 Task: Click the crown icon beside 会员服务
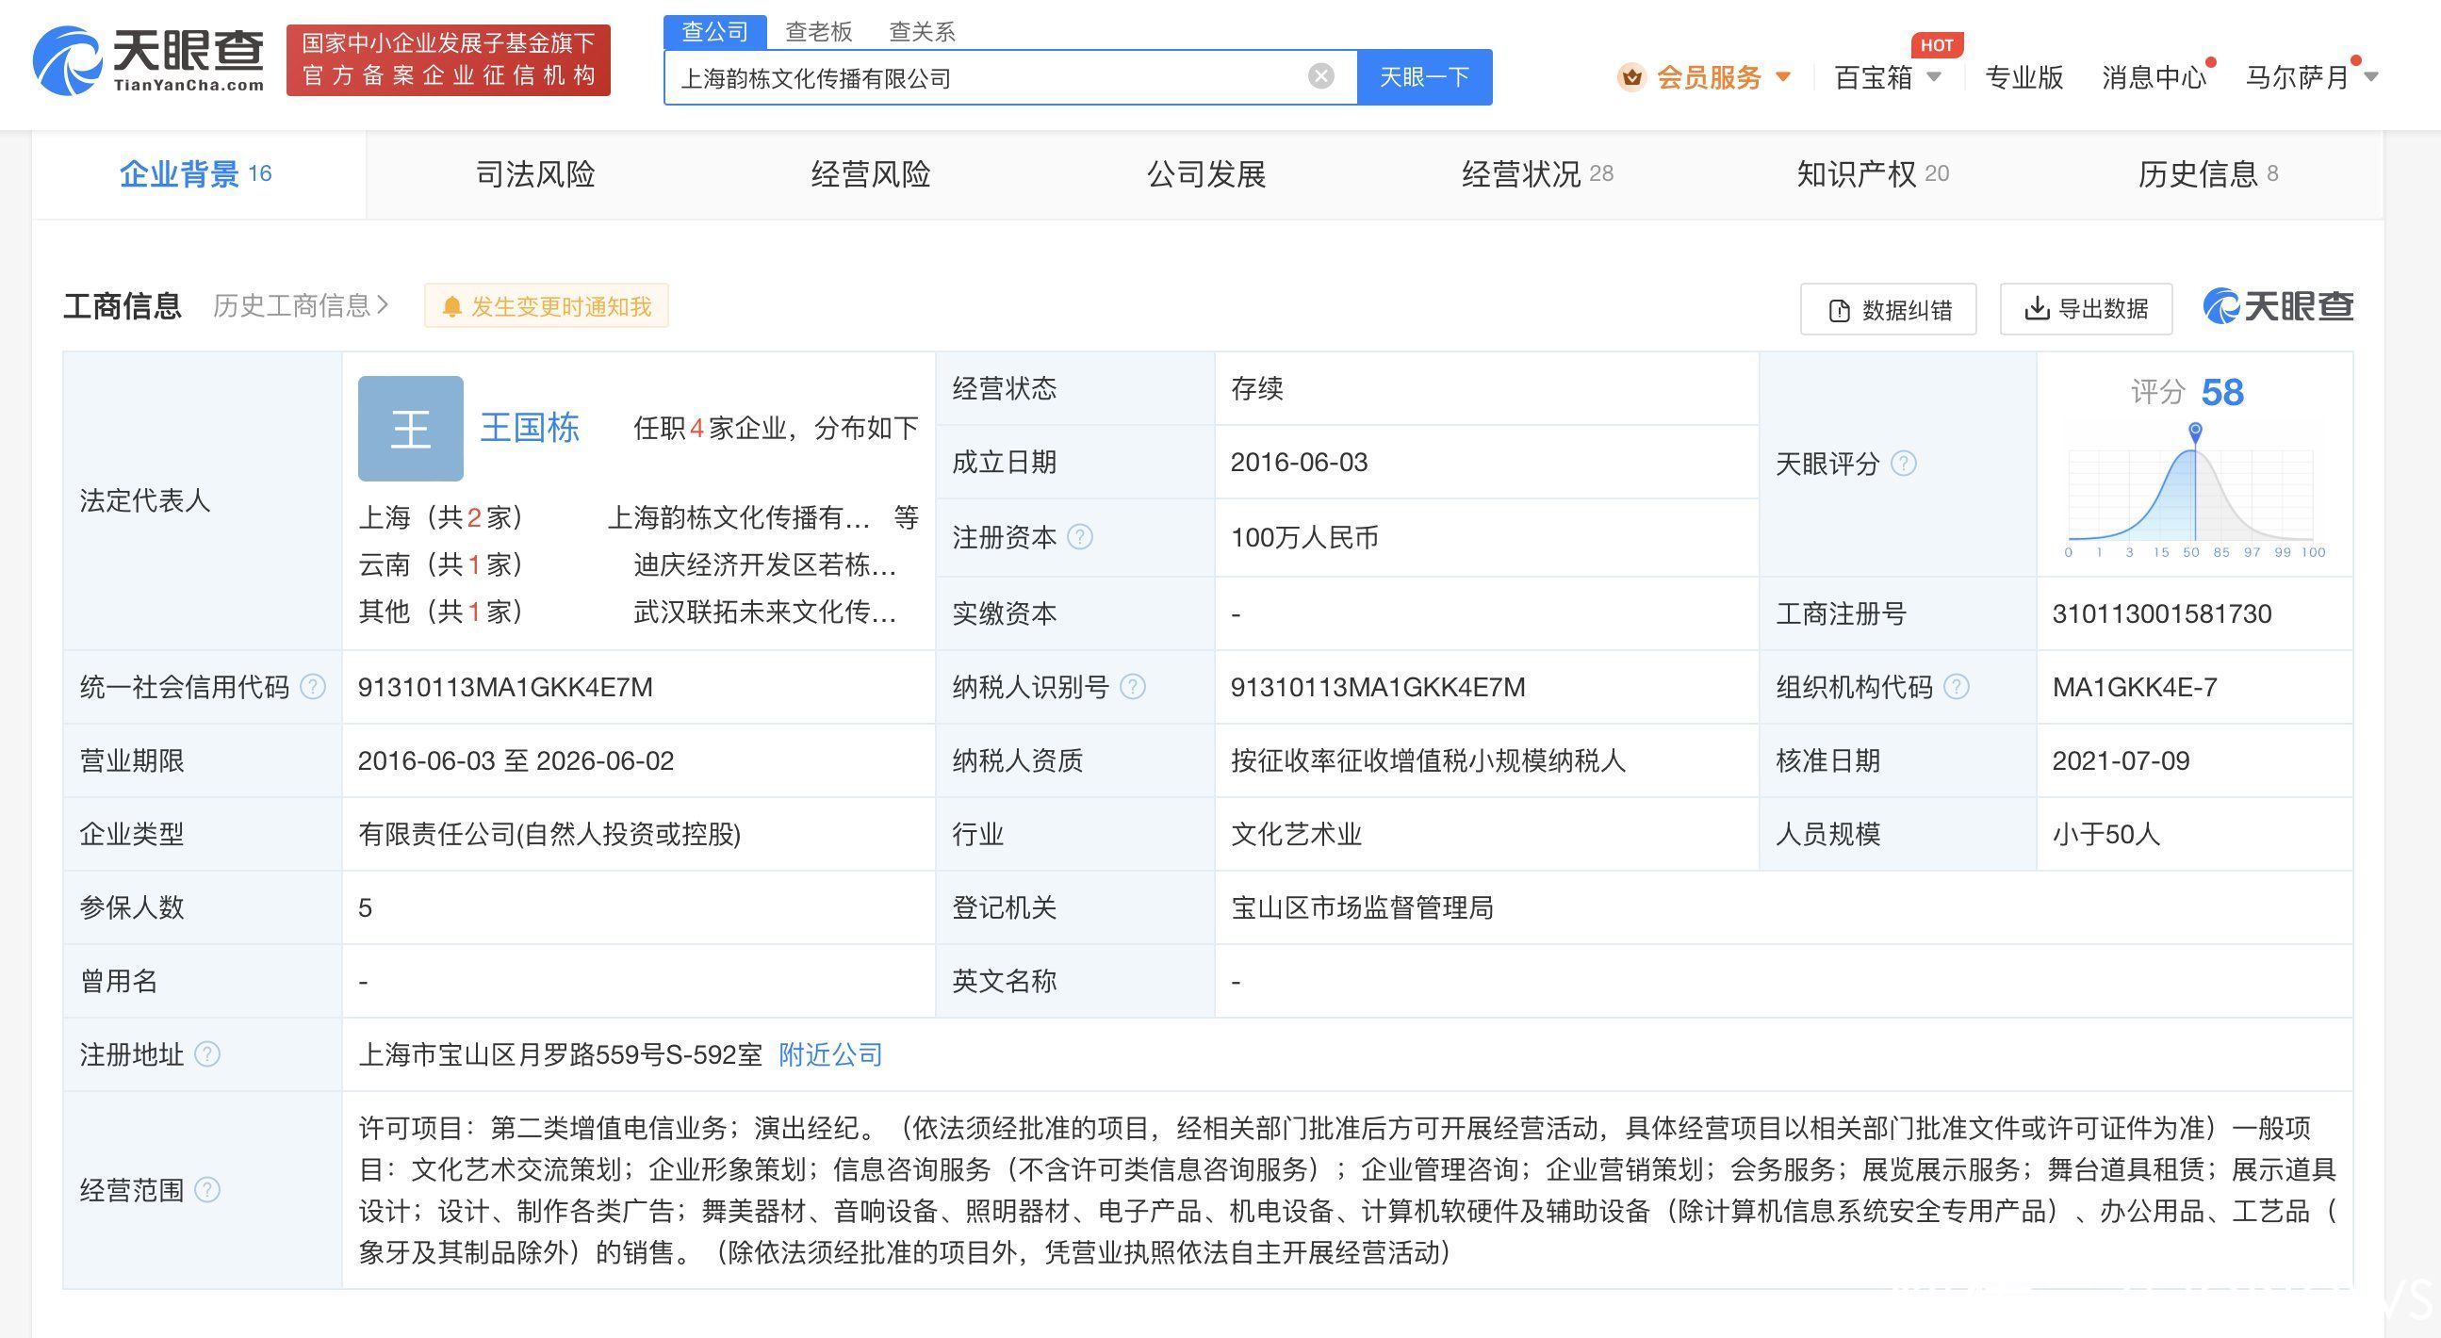pos(1630,76)
